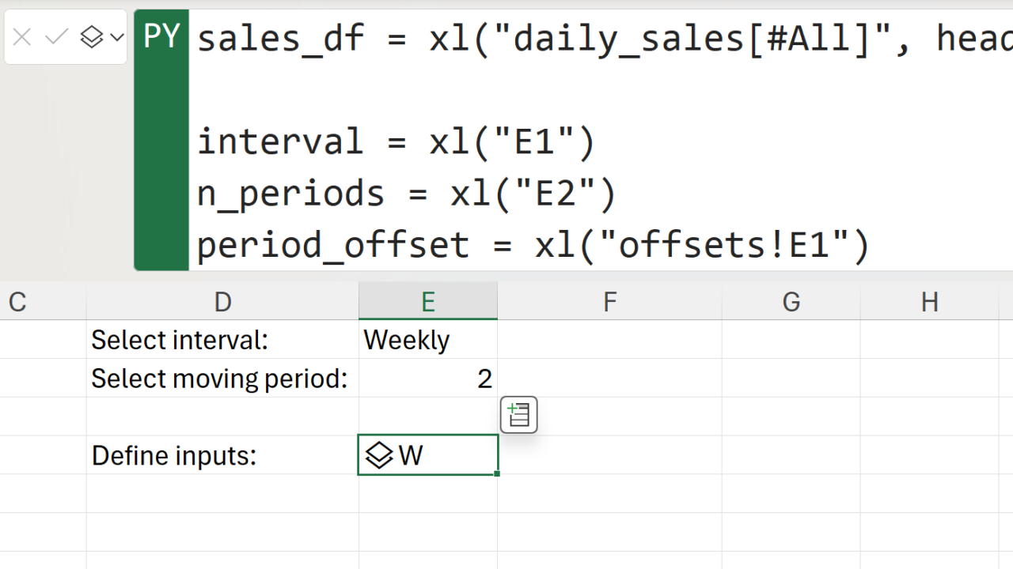Click the fill handle on cell E4
The width and height of the screenshot is (1013, 569).
click(497, 474)
